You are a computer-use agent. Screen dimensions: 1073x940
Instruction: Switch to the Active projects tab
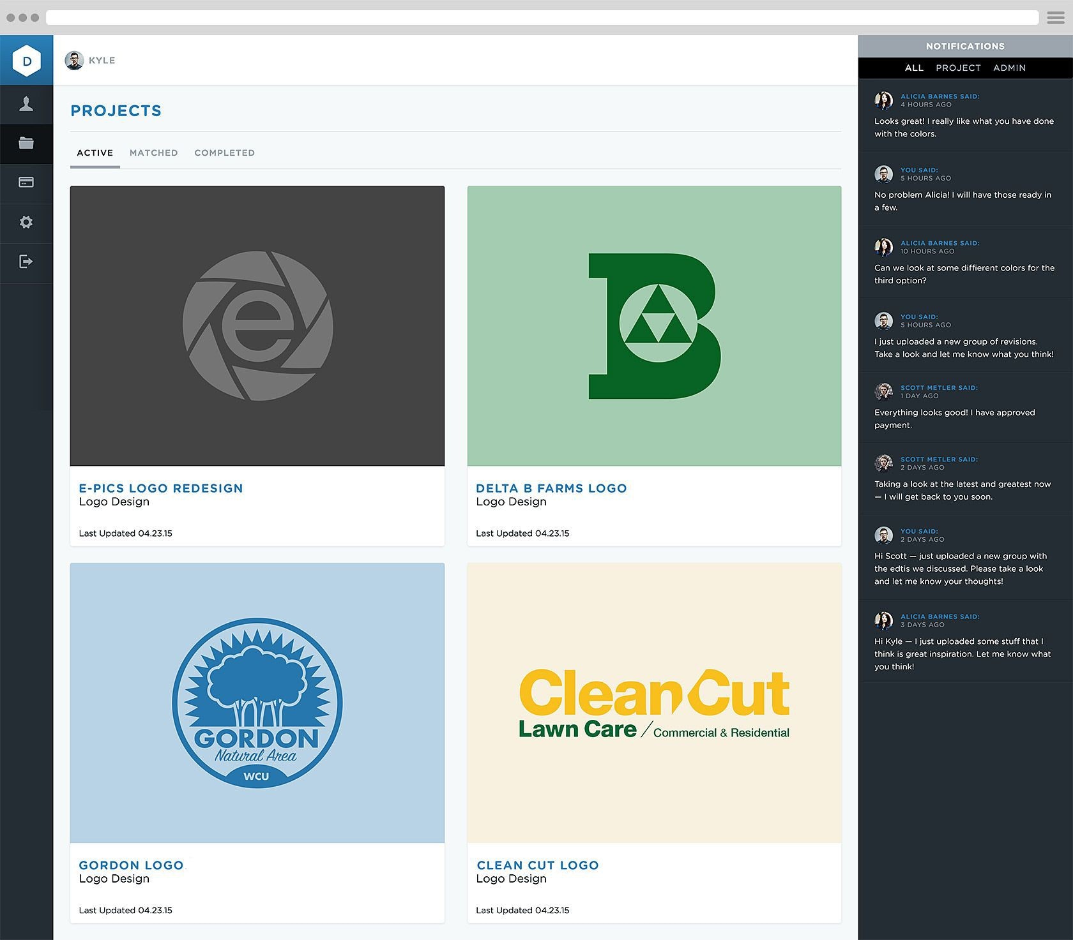[x=95, y=153]
